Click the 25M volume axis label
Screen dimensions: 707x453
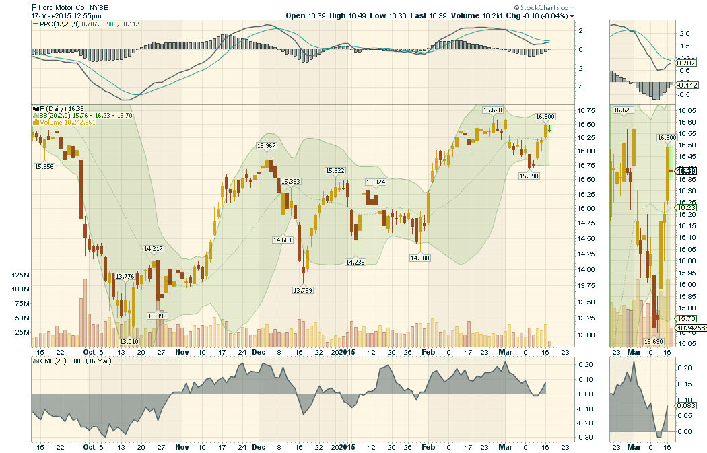[x=22, y=333]
